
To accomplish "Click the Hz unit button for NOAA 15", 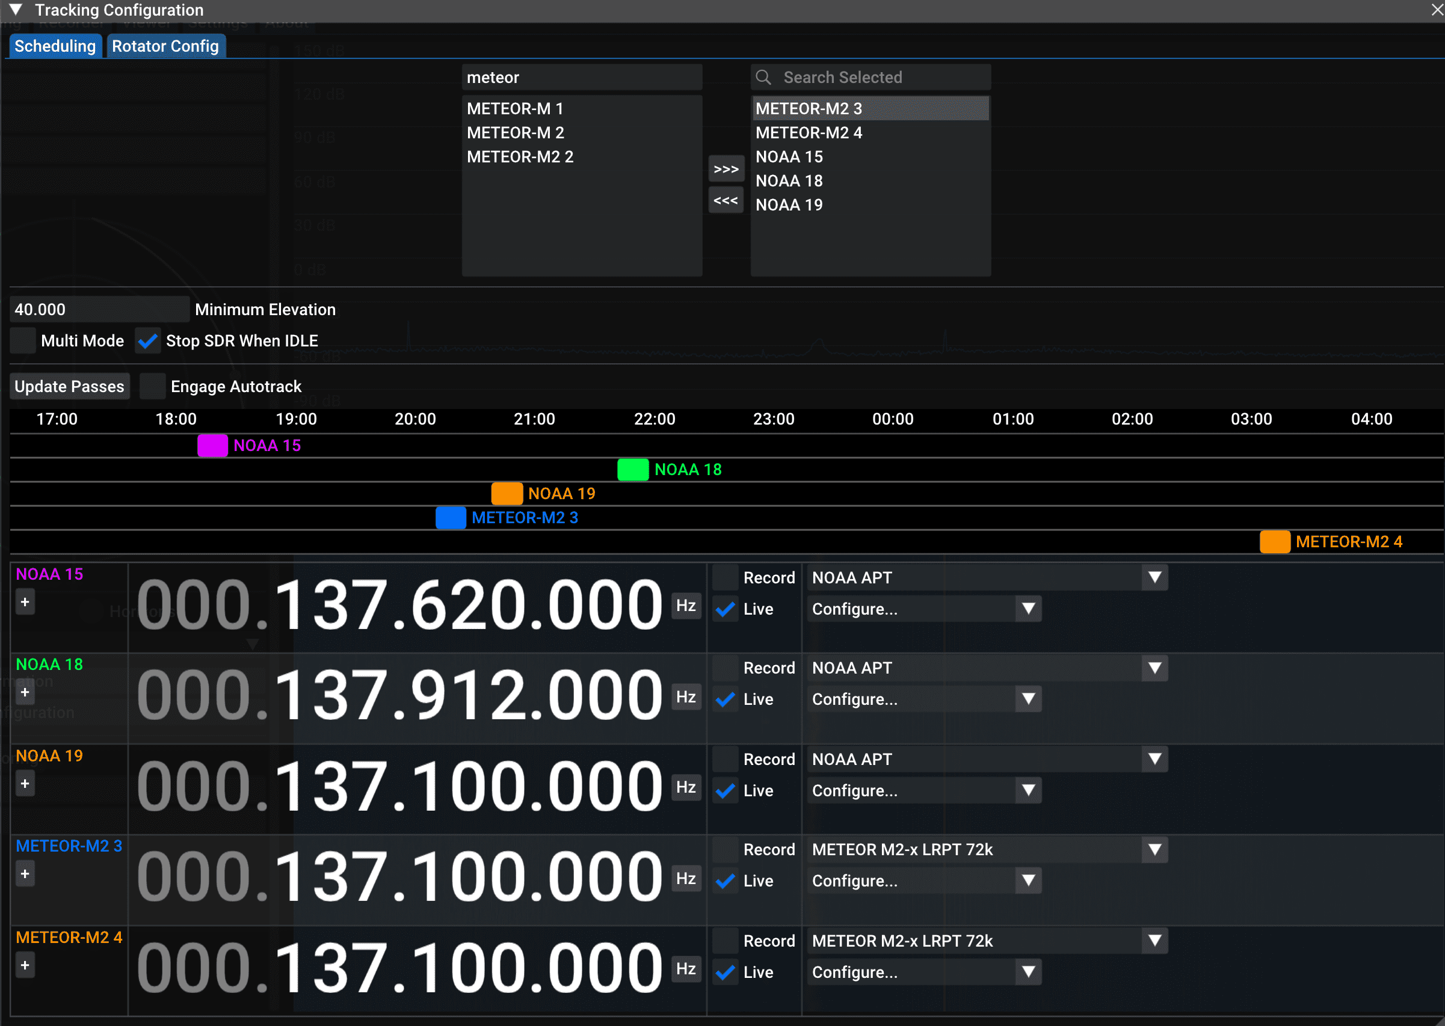I will (x=686, y=606).
